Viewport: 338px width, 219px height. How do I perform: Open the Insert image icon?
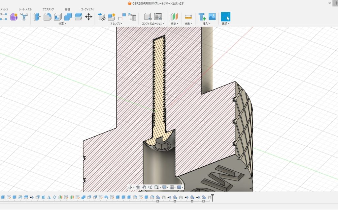(212, 17)
